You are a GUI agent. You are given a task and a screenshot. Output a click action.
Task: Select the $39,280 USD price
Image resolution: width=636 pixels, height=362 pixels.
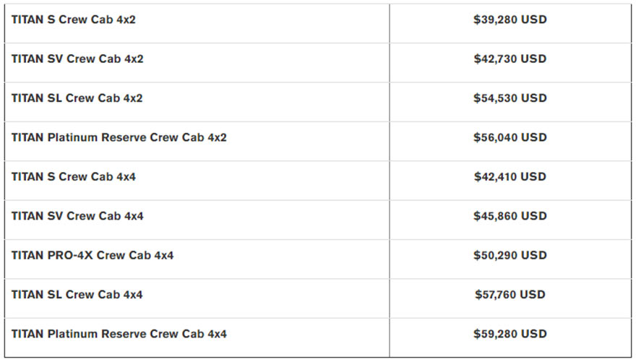tap(510, 20)
